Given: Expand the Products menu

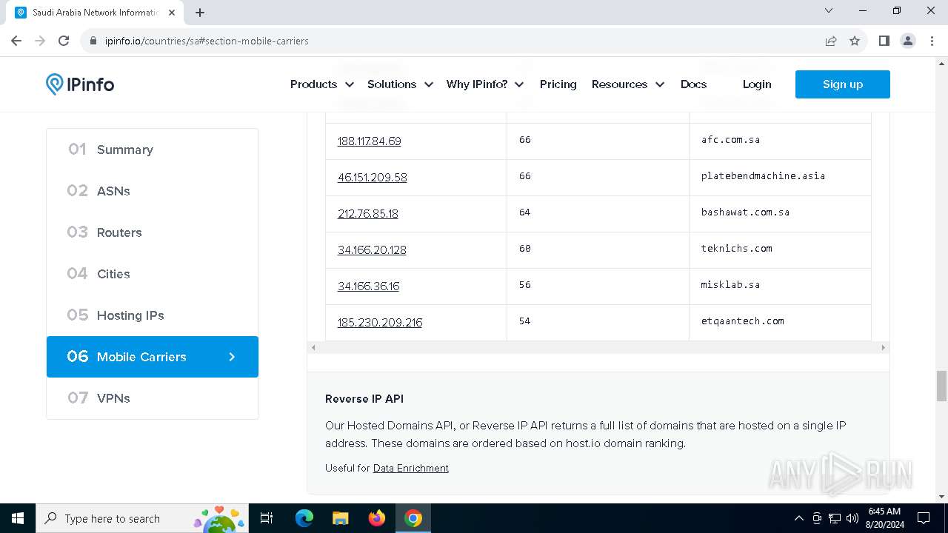Looking at the screenshot, I should 321,84.
